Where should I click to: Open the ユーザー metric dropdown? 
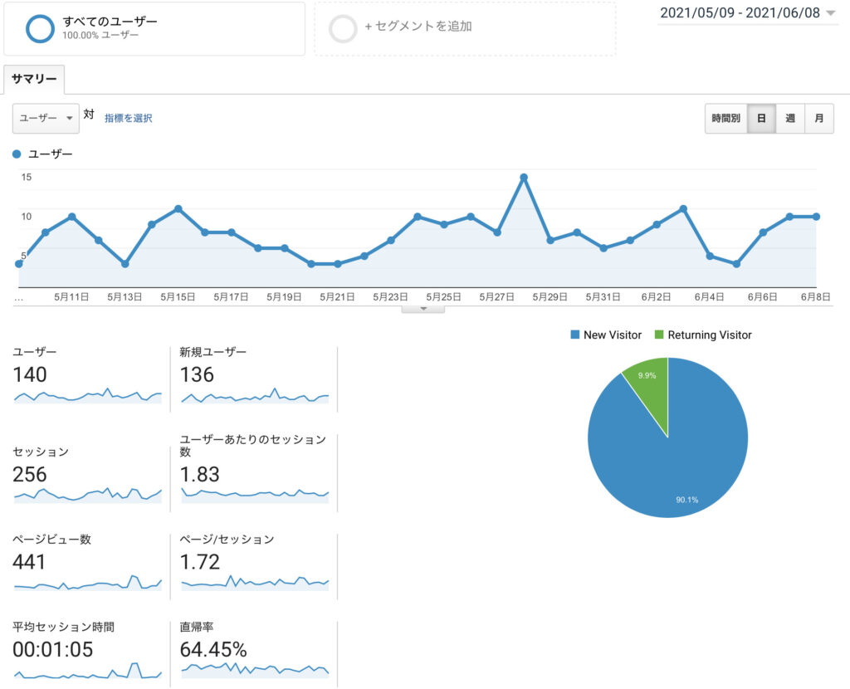46,118
